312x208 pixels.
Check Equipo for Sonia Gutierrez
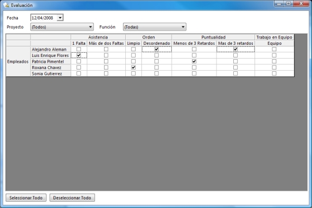274,74
